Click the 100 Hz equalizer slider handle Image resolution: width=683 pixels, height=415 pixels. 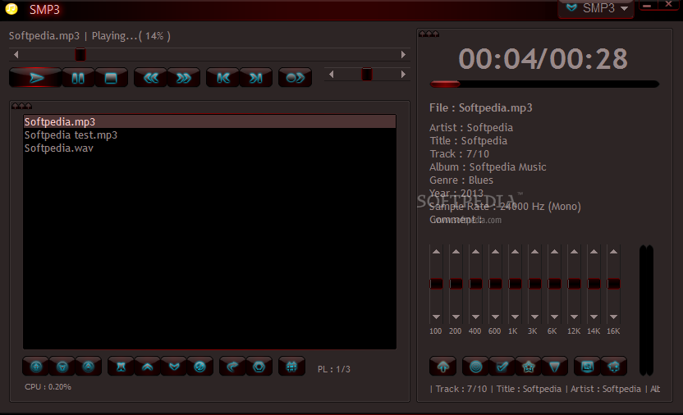pyautogui.click(x=436, y=284)
